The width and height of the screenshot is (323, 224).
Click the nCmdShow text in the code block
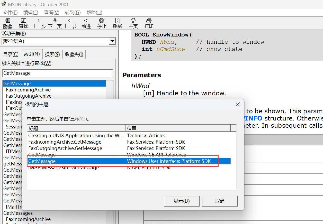(x=171, y=49)
